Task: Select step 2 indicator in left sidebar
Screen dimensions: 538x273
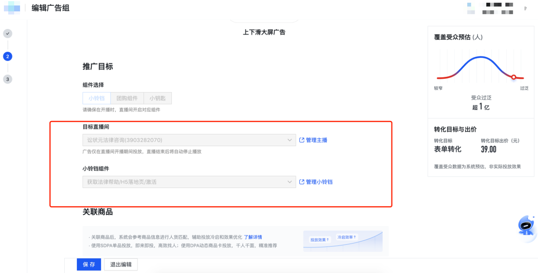Action: [x=8, y=56]
